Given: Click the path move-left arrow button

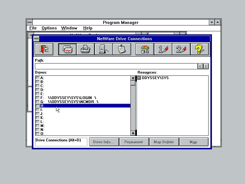Looking at the screenshot, I should [x=201, y=66].
